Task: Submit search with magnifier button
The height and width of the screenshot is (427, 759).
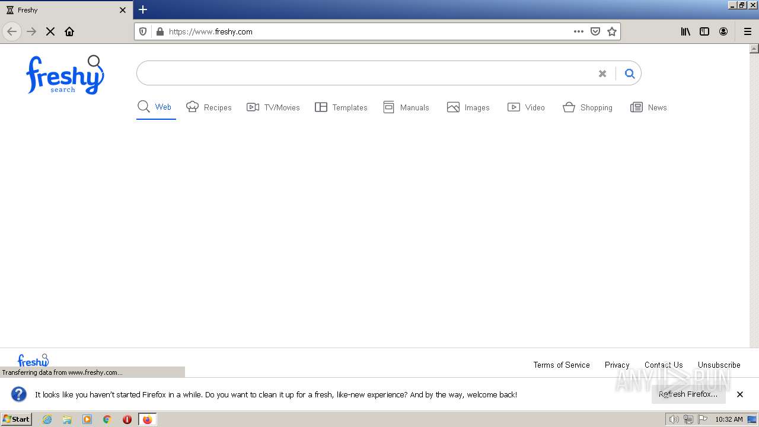Action: click(x=629, y=74)
